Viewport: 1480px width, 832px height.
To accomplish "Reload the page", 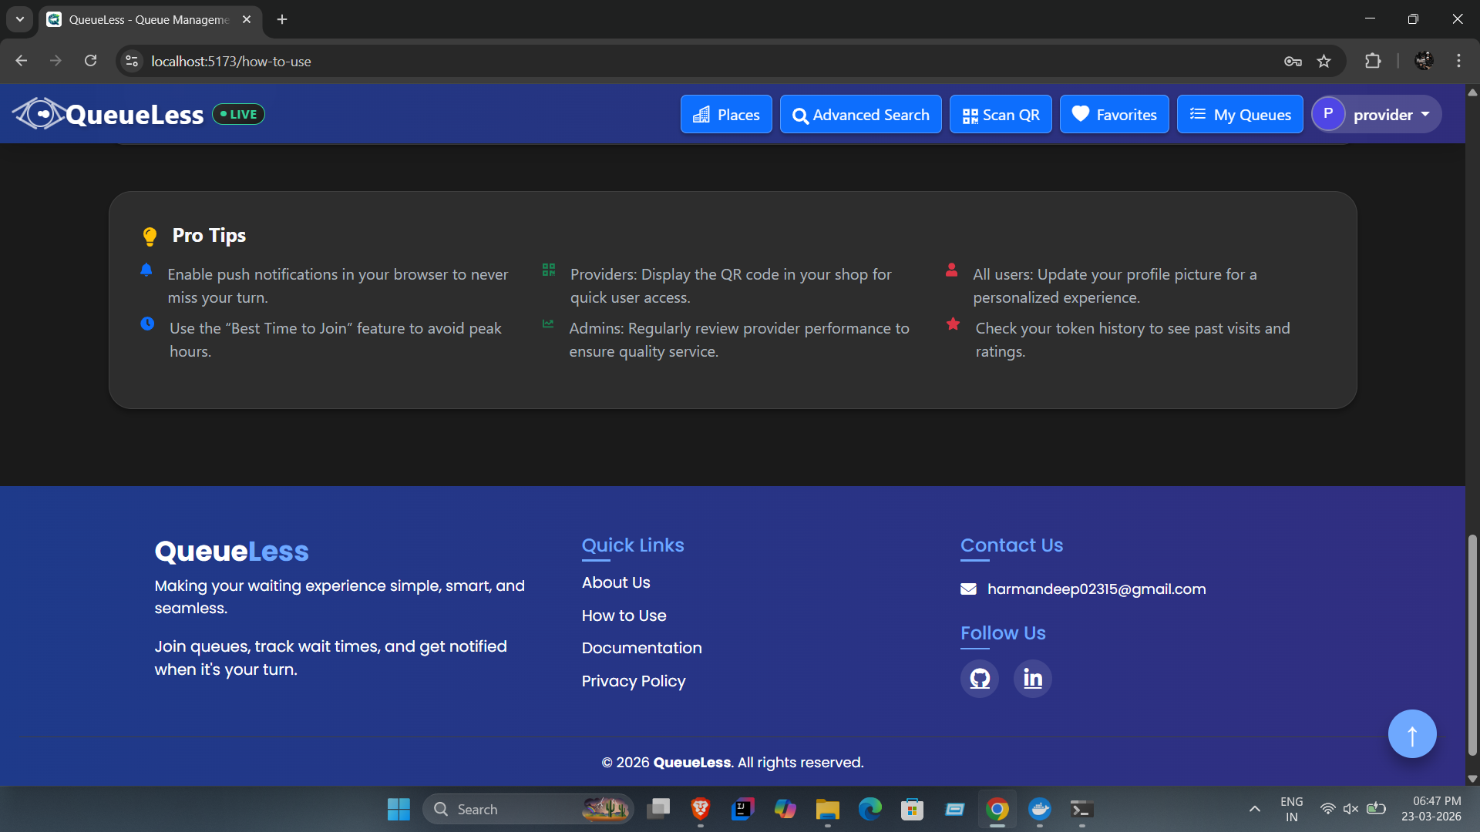I will coord(90,61).
